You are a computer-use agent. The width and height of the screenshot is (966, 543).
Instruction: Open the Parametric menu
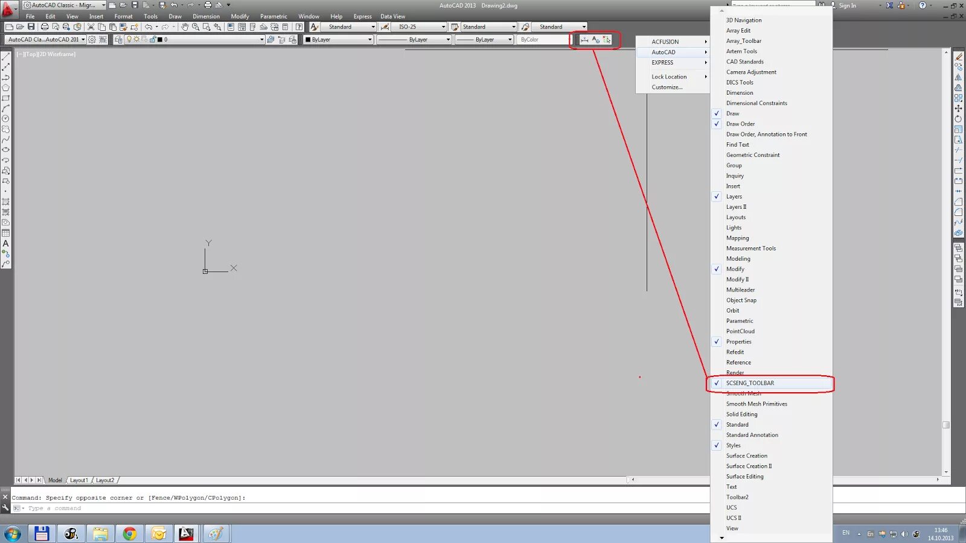coord(273,16)
